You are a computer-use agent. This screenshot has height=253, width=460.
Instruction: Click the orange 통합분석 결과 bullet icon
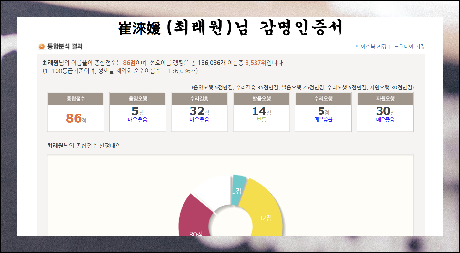pos(41,46)
